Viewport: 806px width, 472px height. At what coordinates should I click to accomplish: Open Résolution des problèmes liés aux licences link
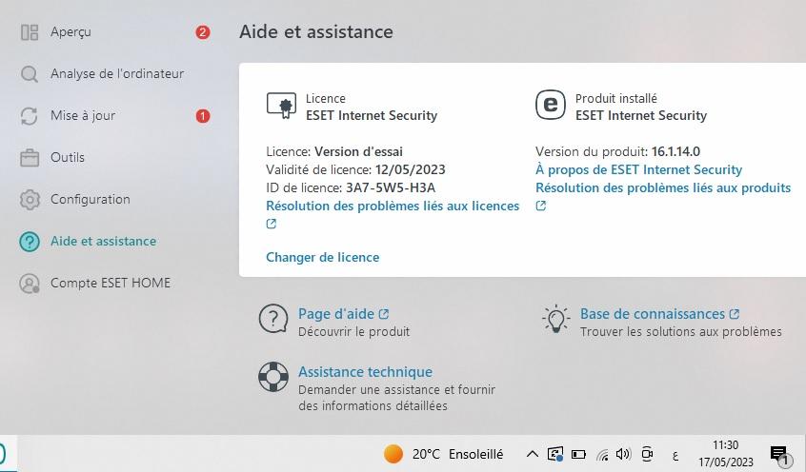(x=393, y=206)
